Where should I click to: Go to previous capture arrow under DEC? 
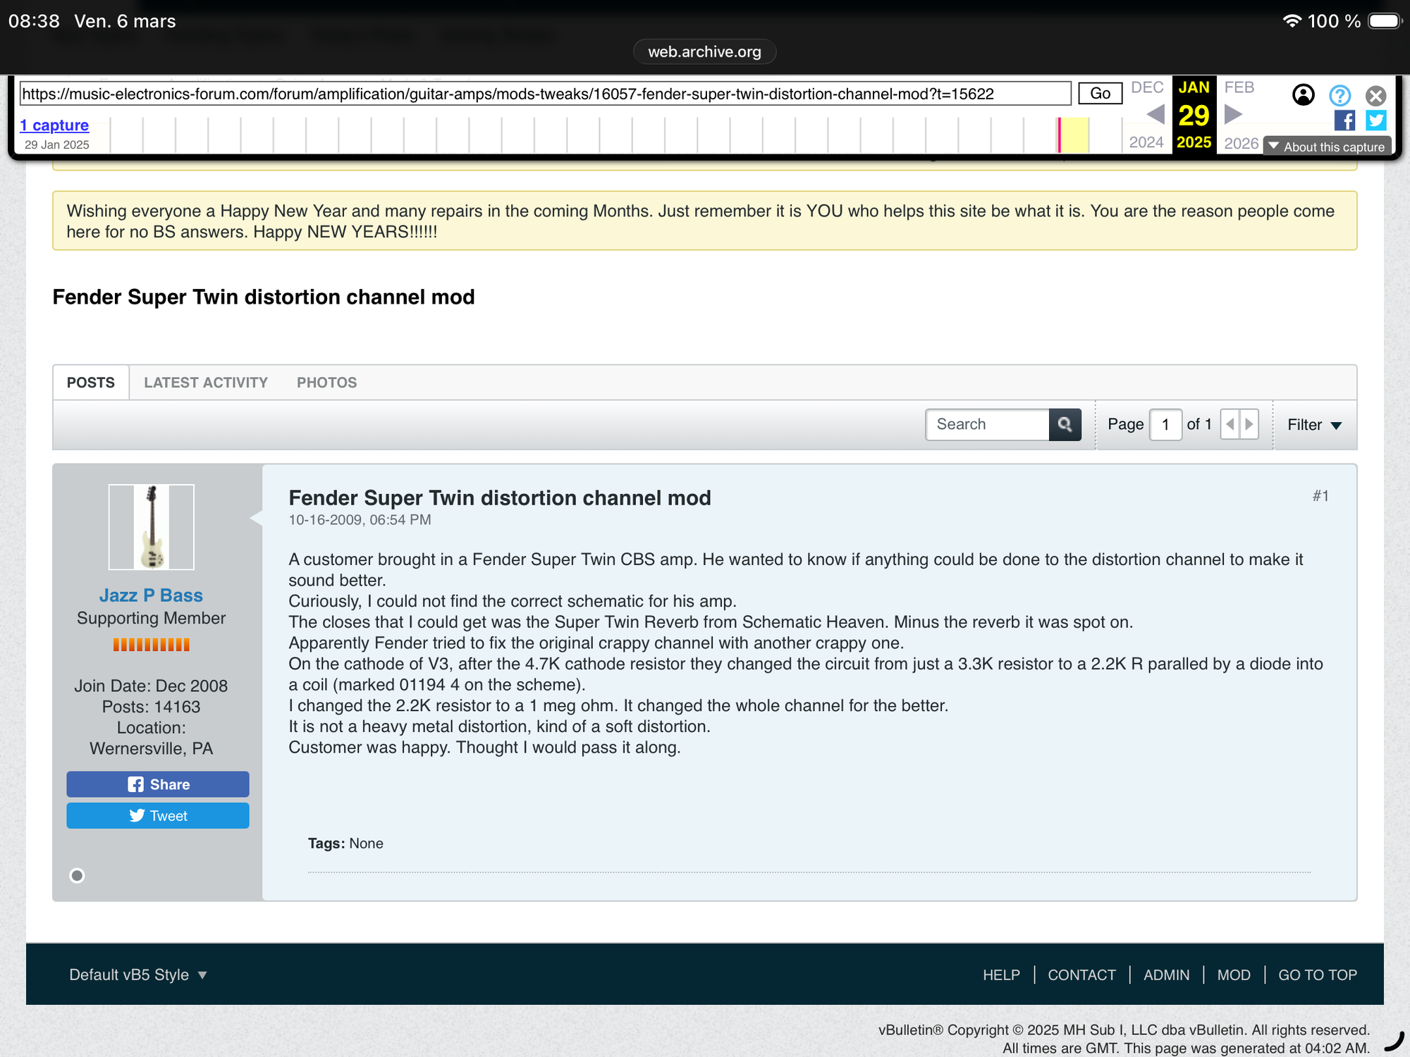click(x=1155, y=113)
